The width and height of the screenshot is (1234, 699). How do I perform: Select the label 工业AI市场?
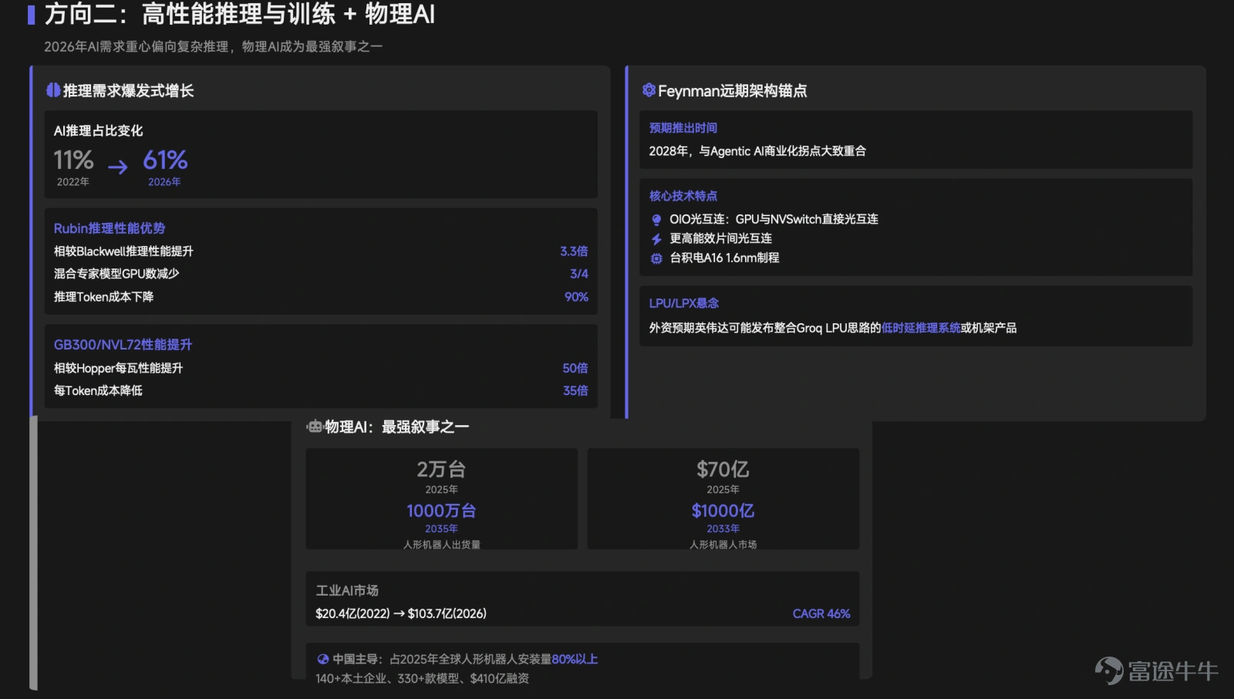coord(347,591)
